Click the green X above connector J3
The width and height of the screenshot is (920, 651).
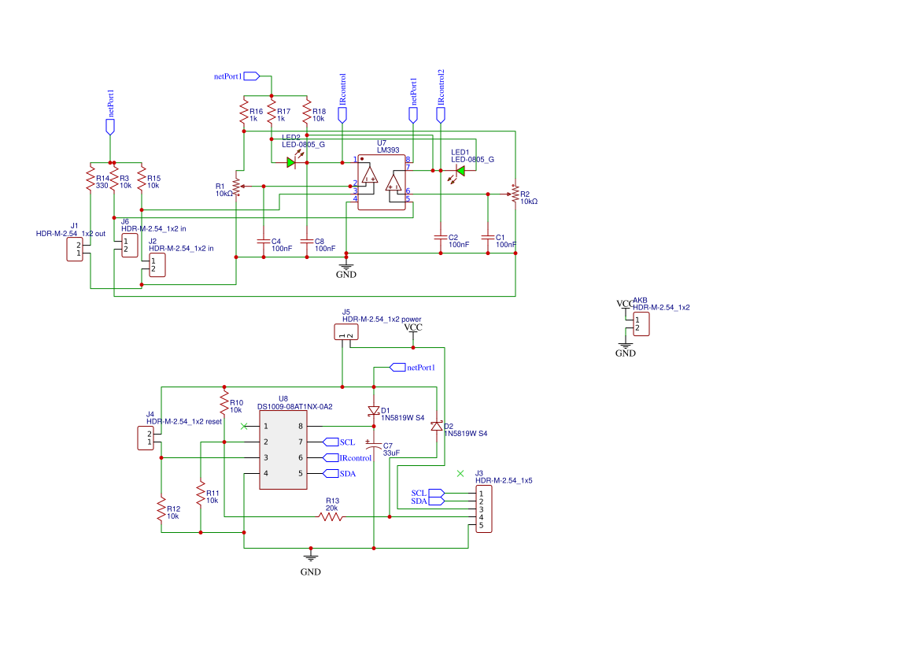coord(460,475)
